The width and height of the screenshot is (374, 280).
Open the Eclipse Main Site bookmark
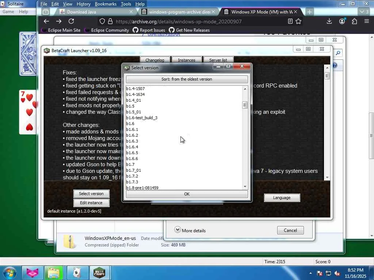tap(61, 30)
